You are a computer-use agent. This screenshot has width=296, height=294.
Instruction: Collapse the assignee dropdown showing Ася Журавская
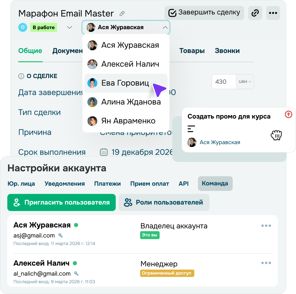(166, 27)
